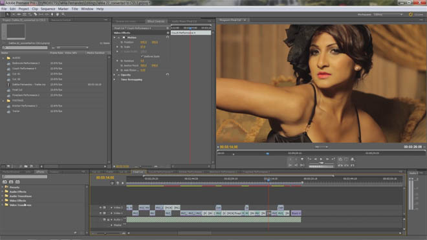Open the Workspace dropdown
Viewport: 427px width, 240px height.
(388, 14)
